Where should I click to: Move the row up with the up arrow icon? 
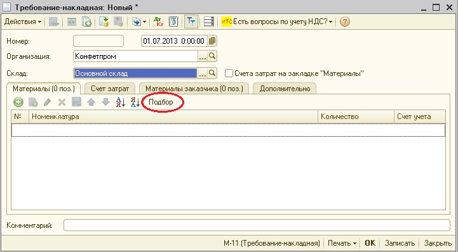click(x=91, y=102)
